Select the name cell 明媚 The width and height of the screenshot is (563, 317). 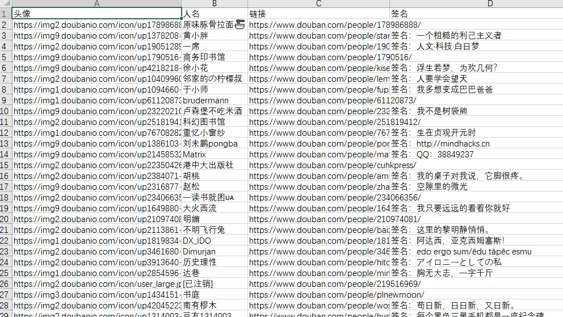point(215,219)
